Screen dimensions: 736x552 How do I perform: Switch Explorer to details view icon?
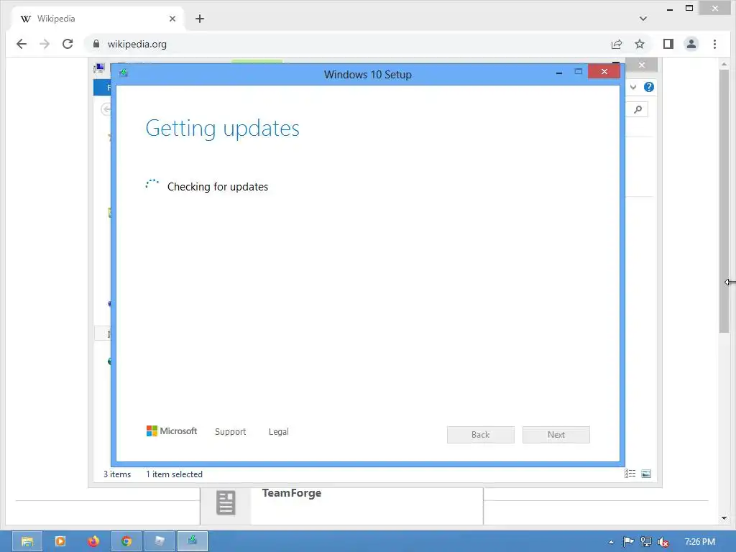click(630, 474)
